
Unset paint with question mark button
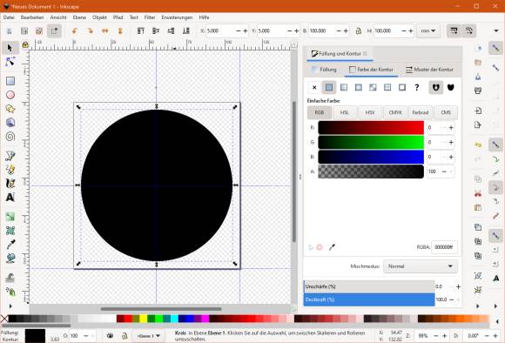coord(417,87)
